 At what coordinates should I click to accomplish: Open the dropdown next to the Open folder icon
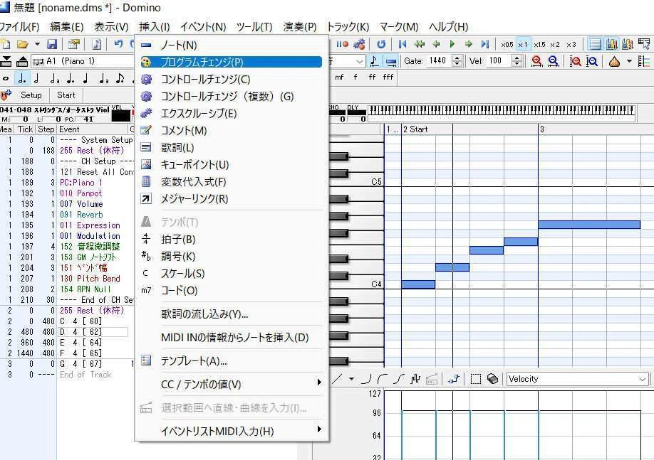(x=37, y=44)
